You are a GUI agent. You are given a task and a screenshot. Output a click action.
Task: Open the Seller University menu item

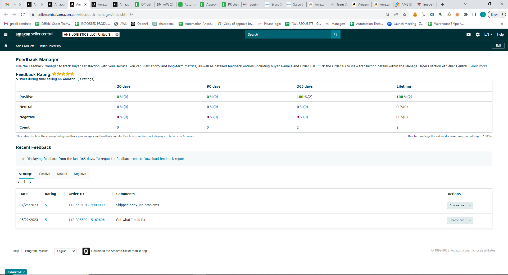pos(50,46)
